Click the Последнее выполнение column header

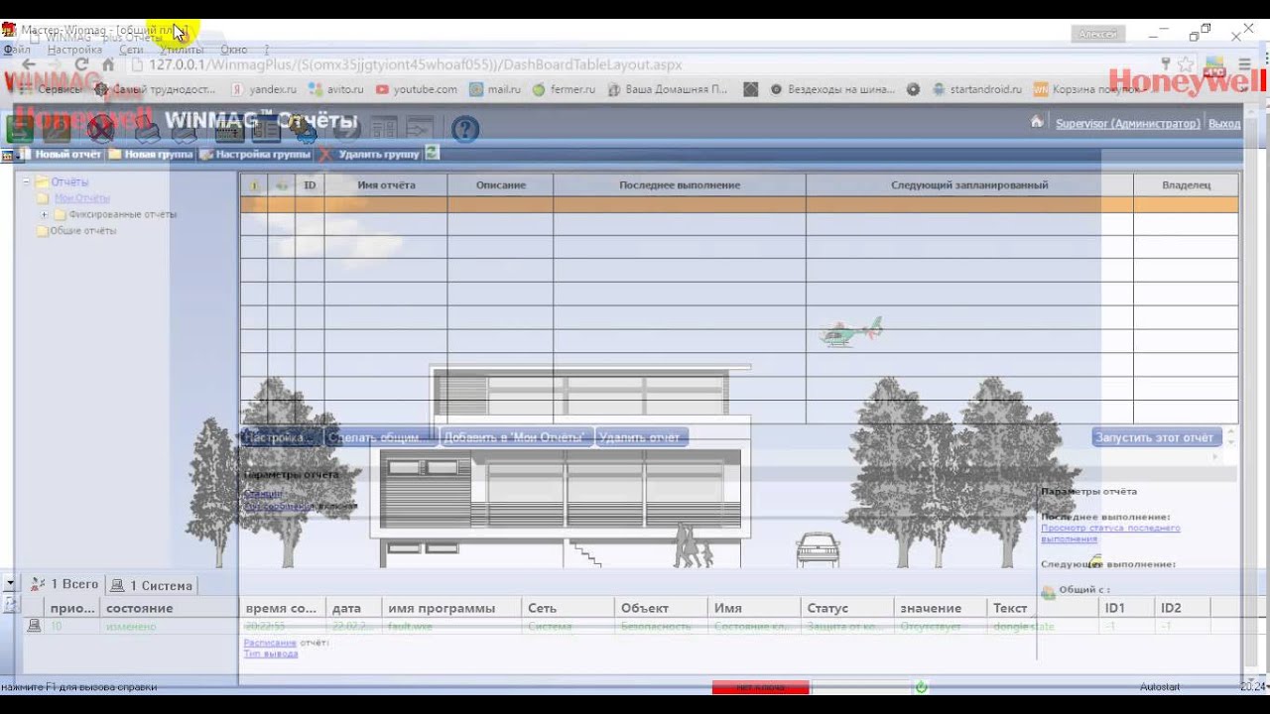(x=680, y=185)
